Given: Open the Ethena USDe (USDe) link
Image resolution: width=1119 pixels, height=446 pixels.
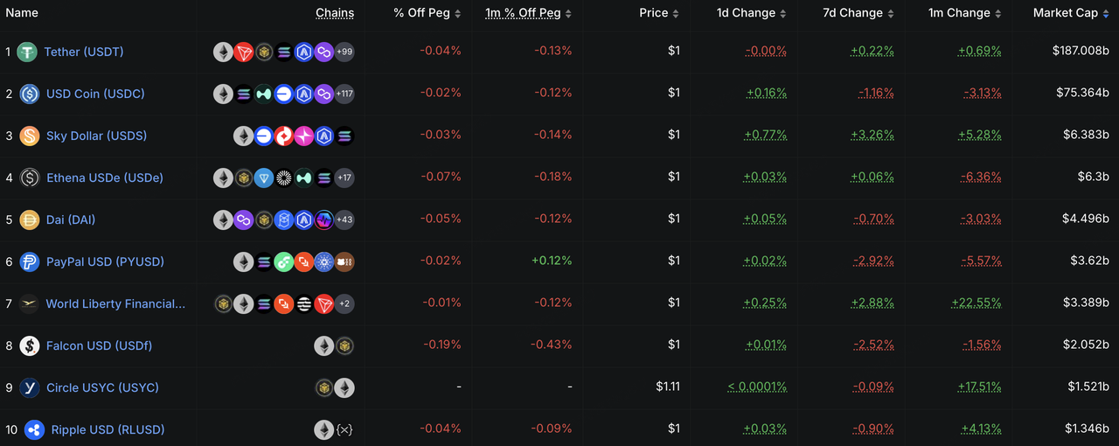Looking at the screenshot, I should [x=104, y=178].
